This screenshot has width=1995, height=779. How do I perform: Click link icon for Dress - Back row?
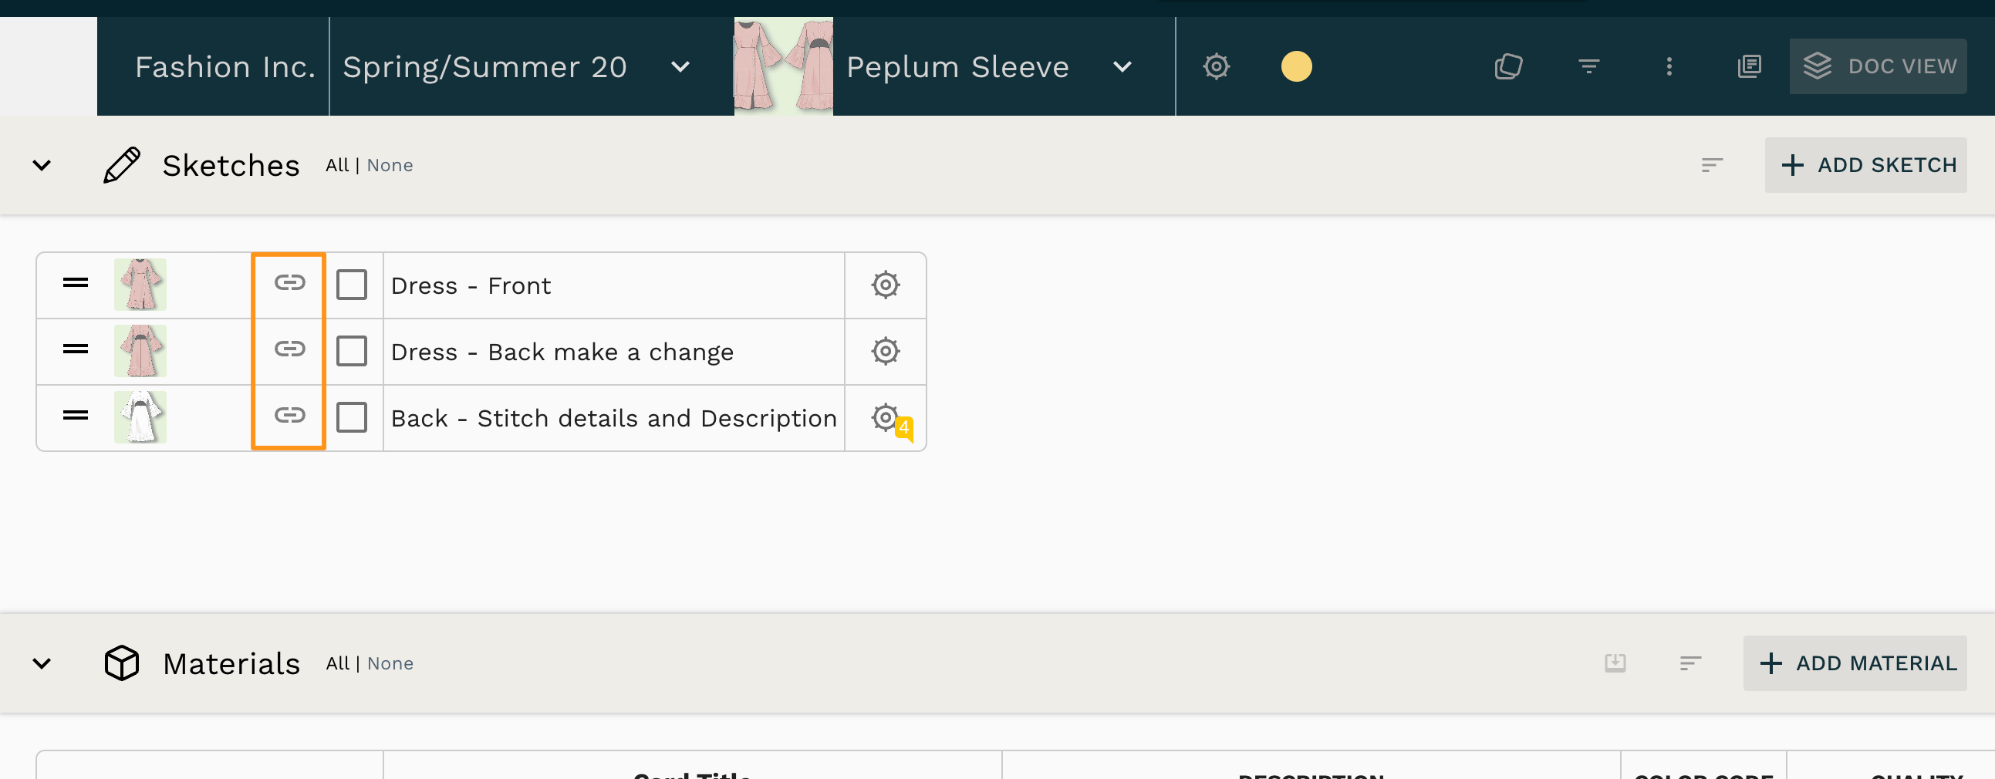[x=289, y=349]
